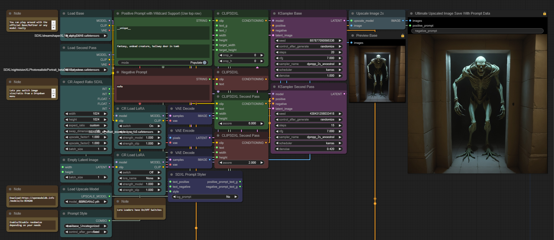Increase batch_size in Empty Latent Image with right arrow
The image size is (554, 240).
click(105, 177)
